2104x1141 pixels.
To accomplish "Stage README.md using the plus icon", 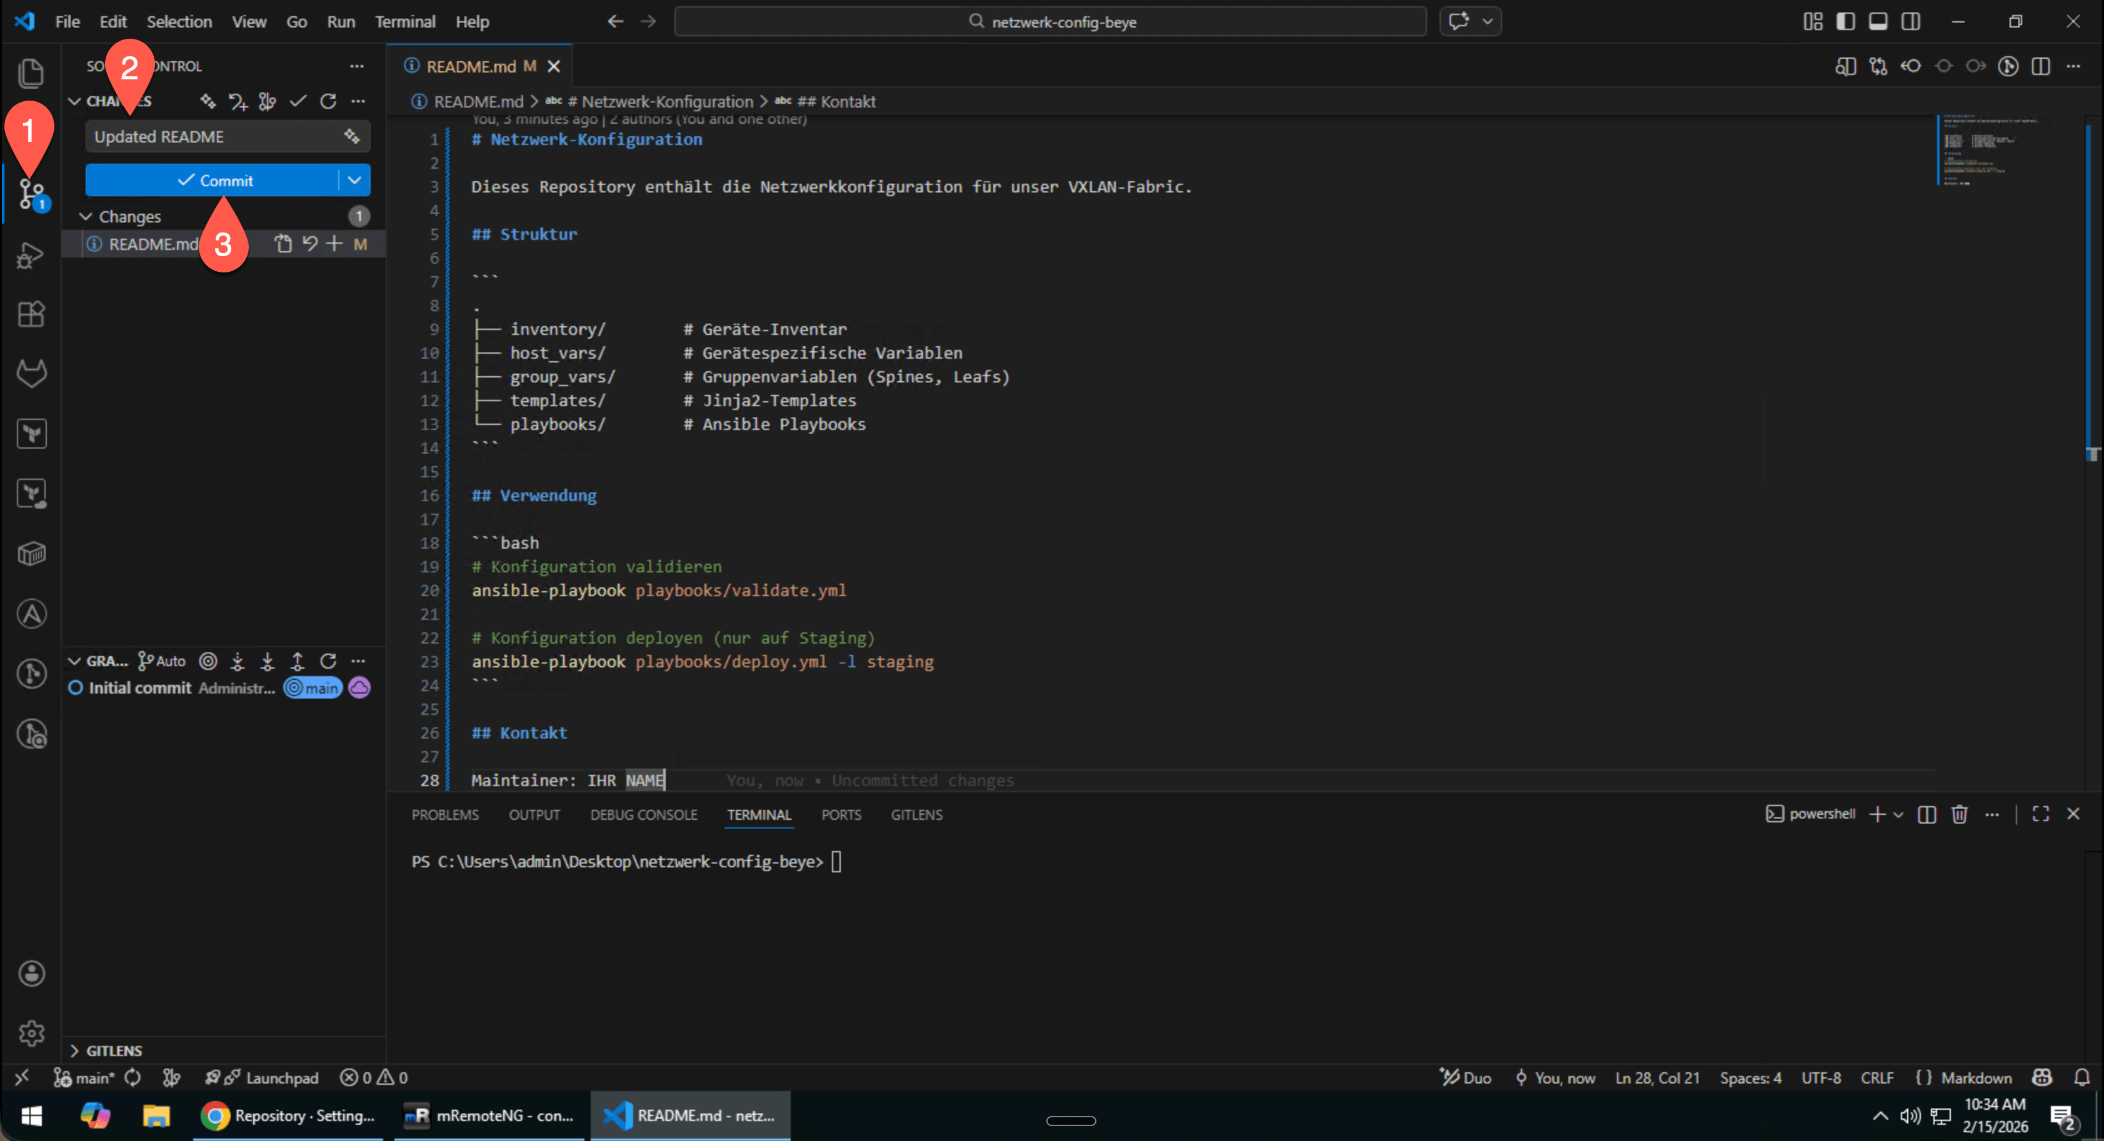I will 334,242.
